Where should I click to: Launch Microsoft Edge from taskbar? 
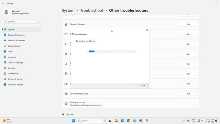(122, 121)
